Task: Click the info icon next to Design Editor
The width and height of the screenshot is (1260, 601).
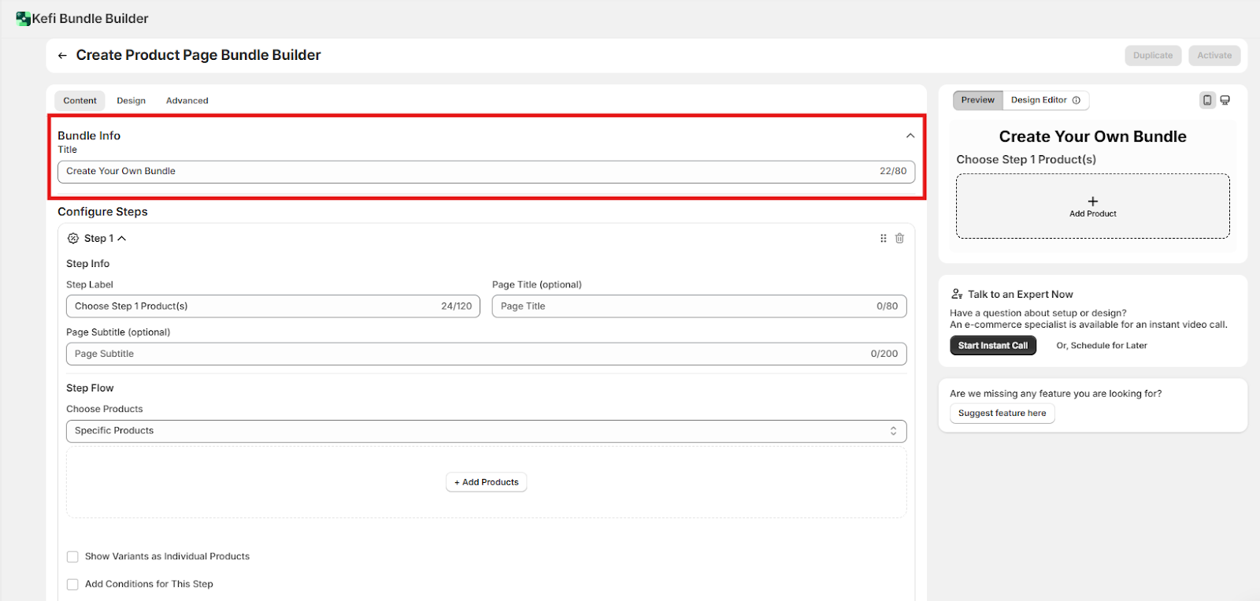Action: (x=1076, y=100)
